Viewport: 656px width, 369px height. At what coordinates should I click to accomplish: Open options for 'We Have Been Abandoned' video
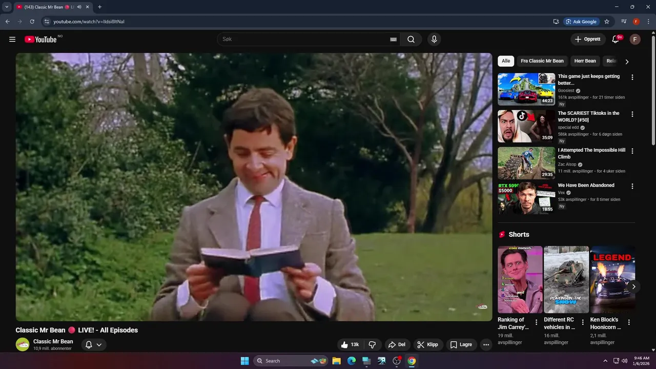point(632,187)
